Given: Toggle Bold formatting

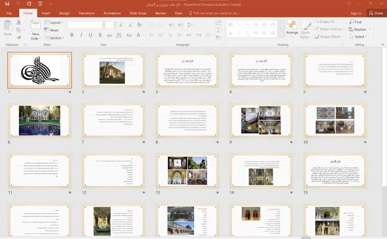Looking at the screenshot, I should point(72,35).
